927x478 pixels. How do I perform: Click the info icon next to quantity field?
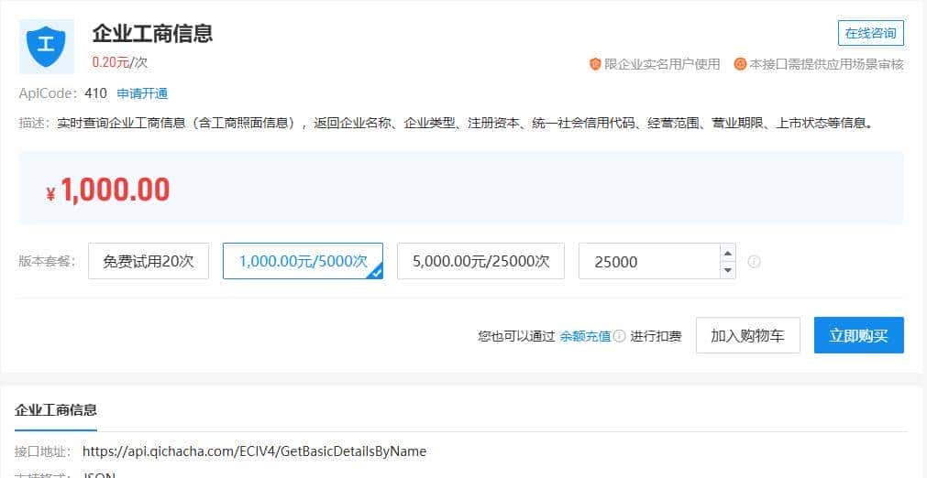click(754, 261)
